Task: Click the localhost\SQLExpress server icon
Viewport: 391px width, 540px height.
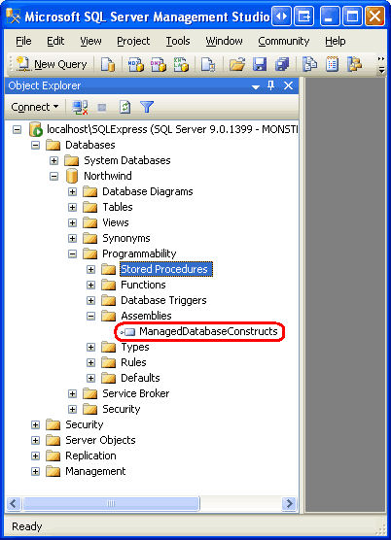Action: click(x=36, y=129)
